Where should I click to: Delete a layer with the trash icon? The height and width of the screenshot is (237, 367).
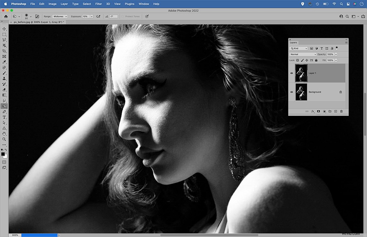point(341,111)
